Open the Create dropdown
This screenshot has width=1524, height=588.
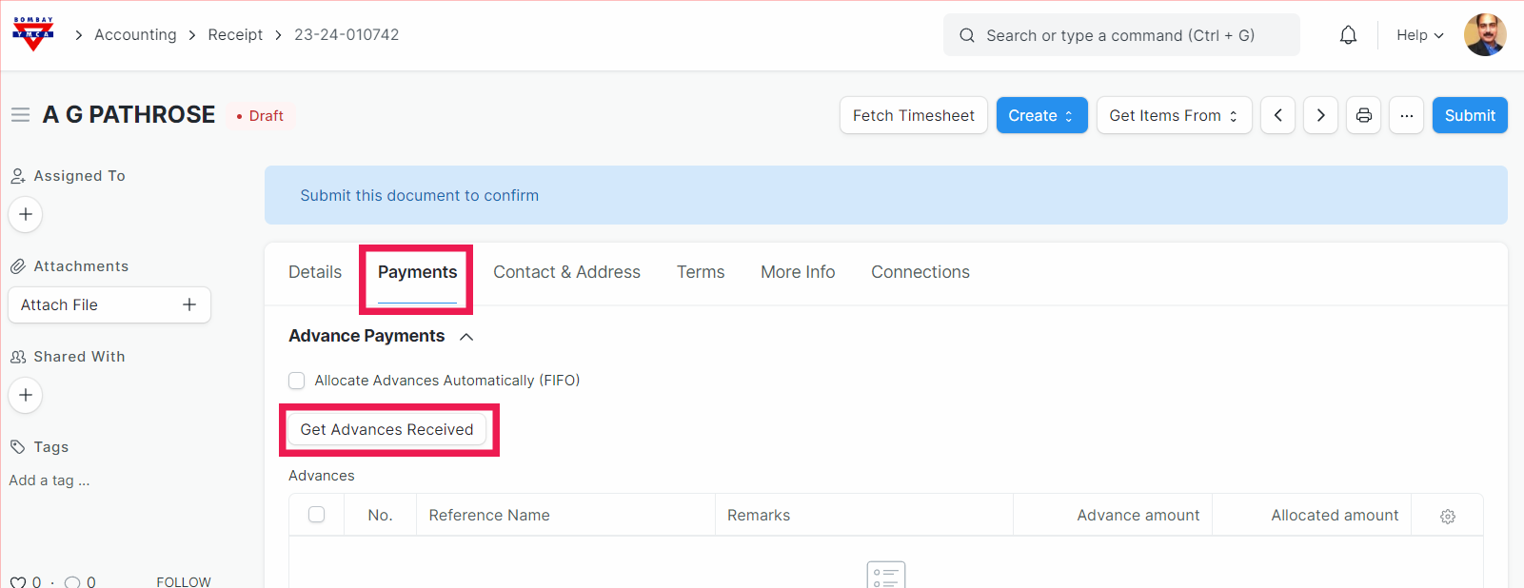[1041, 115]
